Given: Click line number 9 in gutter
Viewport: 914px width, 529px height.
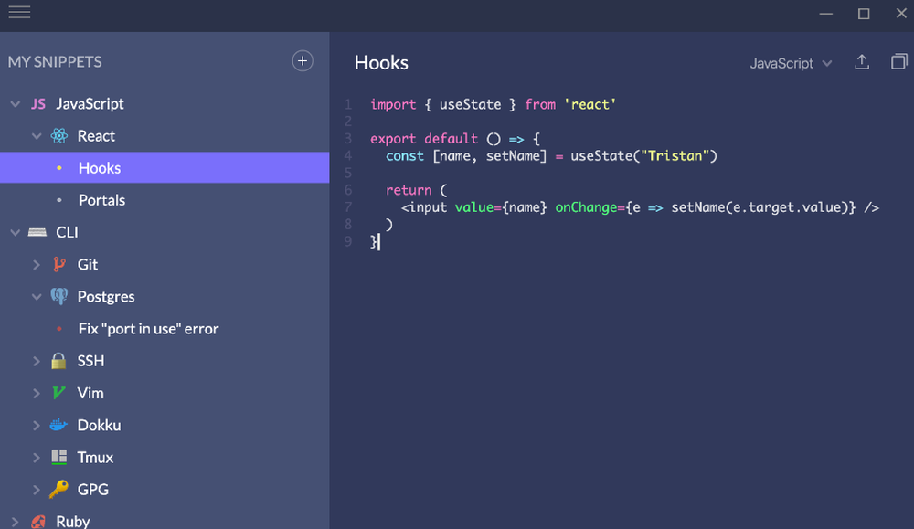Looking at the screenshot, I should point(348,241).
